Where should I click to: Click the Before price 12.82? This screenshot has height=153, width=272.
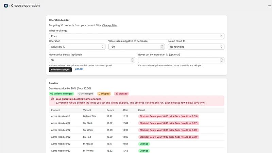[109, 123]
